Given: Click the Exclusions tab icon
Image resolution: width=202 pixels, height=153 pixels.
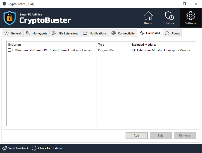Looking at the screenshot, I should tap(142, 33).
